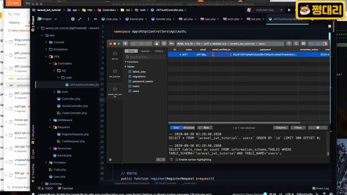Switch to the jwt.php editor tab

tap(255, 19)
